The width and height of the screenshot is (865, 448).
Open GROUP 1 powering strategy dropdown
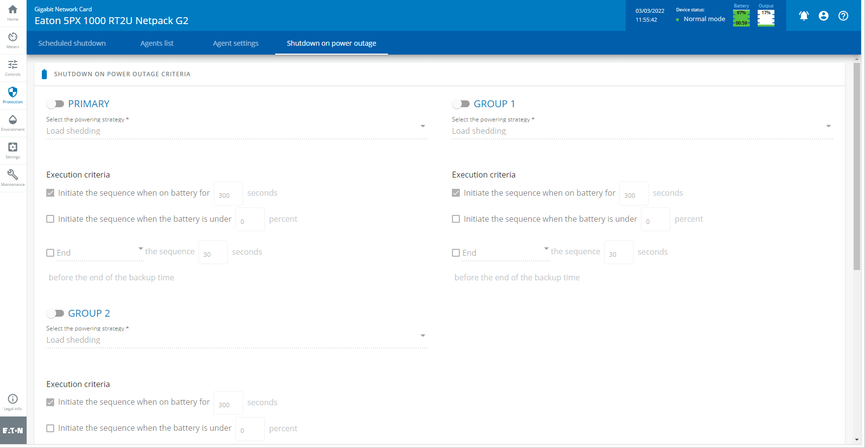click(x=642, y=131)
